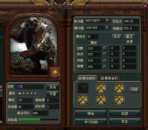The width and height of the screenshot is (148, 130).
Task: Click the 洗点 reset points button
Action: click(117, 36)
